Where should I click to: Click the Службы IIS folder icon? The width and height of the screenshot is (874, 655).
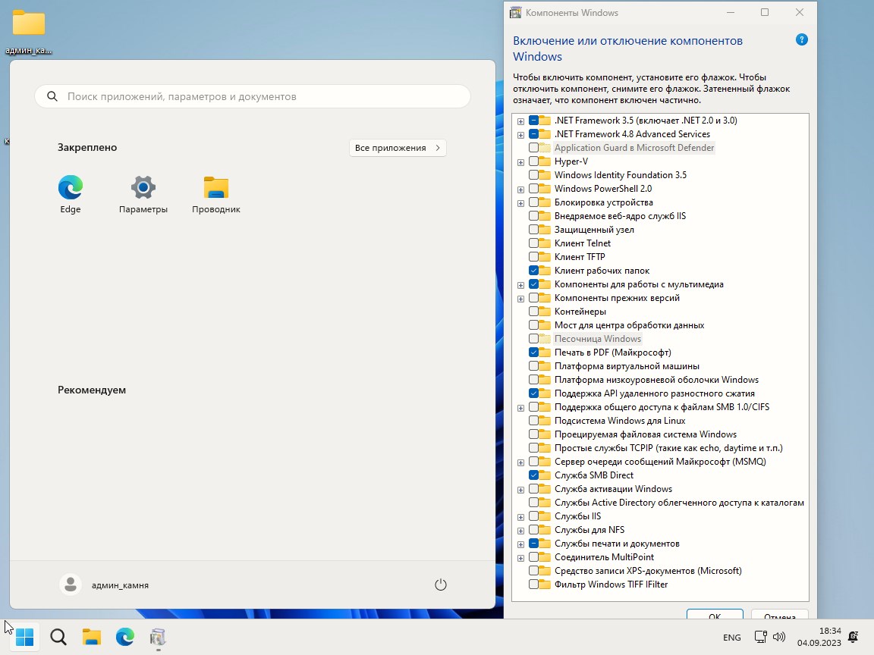click(545, 516)
